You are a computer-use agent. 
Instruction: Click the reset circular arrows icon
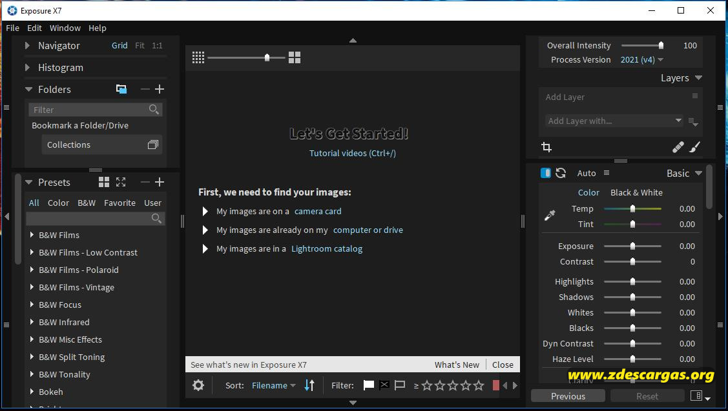point(561,173)
